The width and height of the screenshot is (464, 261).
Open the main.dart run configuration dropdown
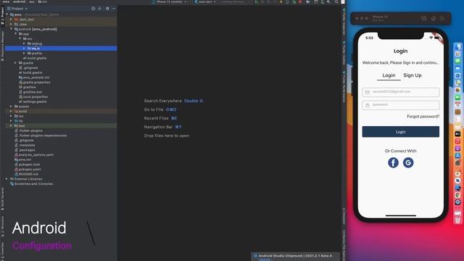click(x=205, y=1)
